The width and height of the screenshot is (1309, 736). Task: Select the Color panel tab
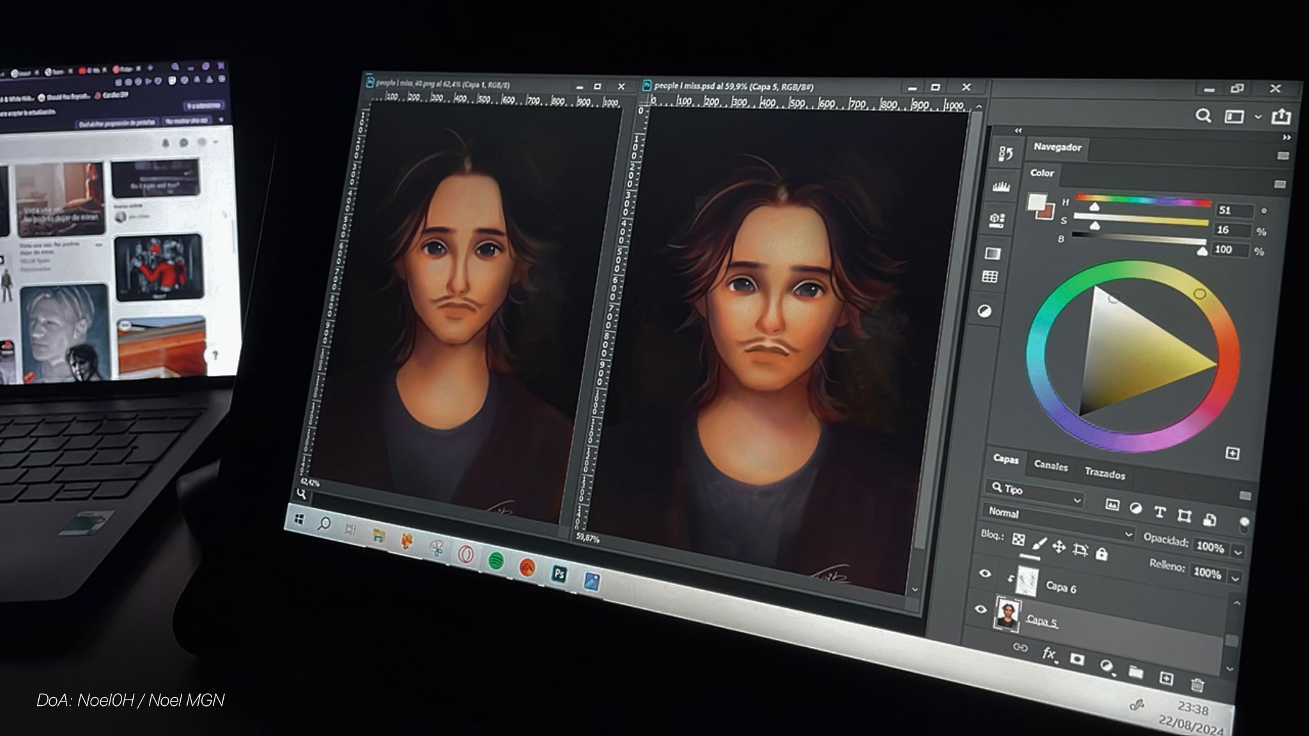click(x=1042, y=172)
